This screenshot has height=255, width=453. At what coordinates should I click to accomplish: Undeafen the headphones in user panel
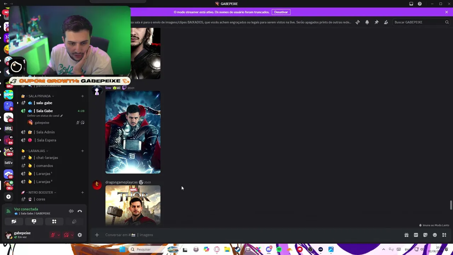pos(66,235)
